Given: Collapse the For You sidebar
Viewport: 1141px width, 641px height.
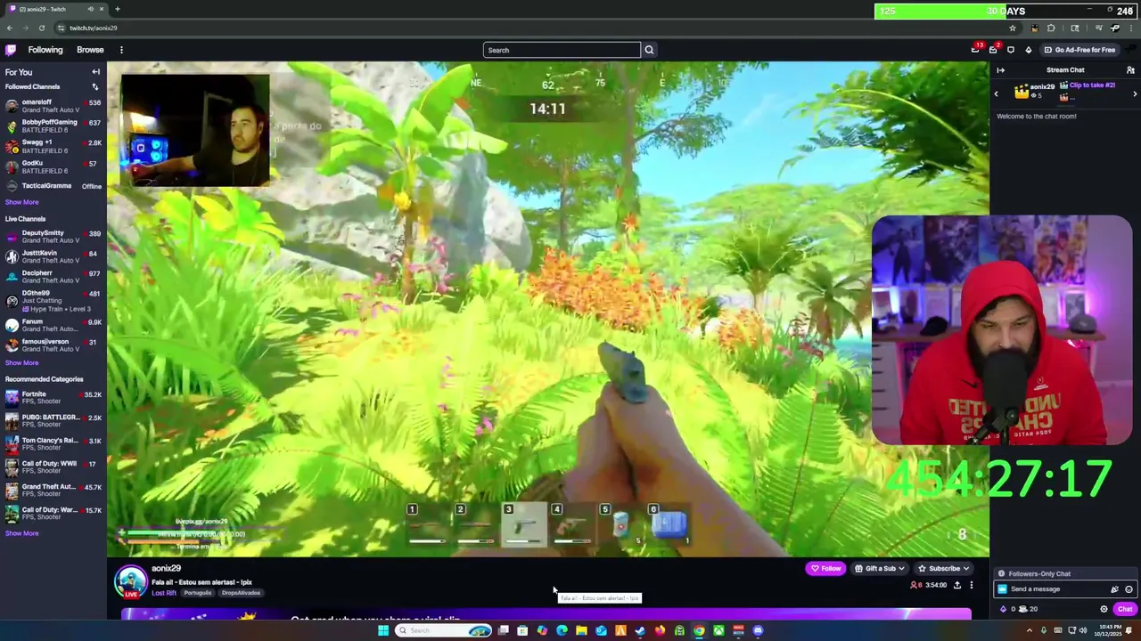Looking at the screenshot, I should tap(96, 72).
